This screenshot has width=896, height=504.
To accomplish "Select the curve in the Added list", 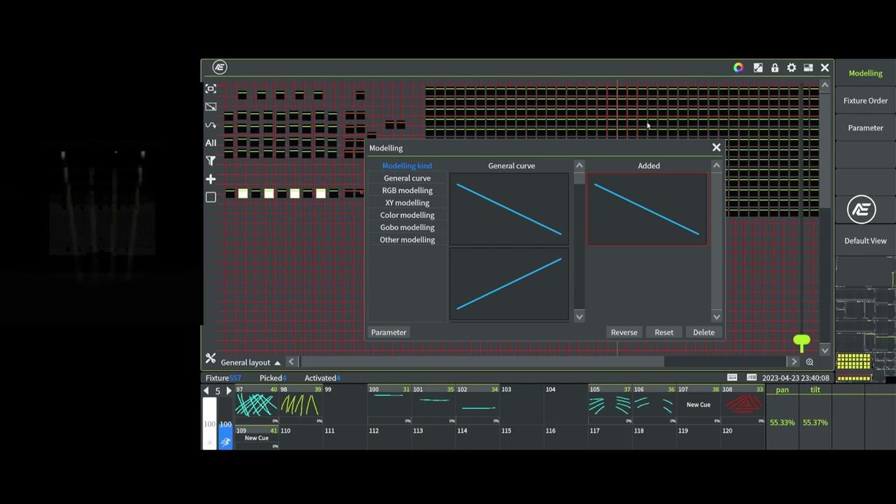I will coord(647,209).
